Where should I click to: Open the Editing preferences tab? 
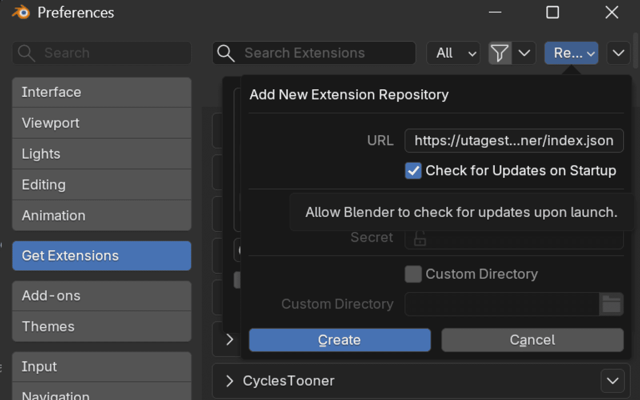pyautogui.click(x=102, y=184)
